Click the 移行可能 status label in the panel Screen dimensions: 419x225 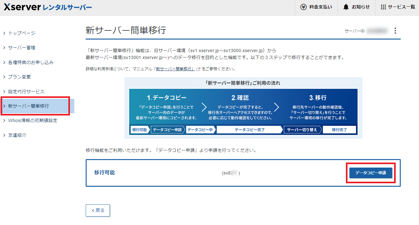click(x=105, y=173)
